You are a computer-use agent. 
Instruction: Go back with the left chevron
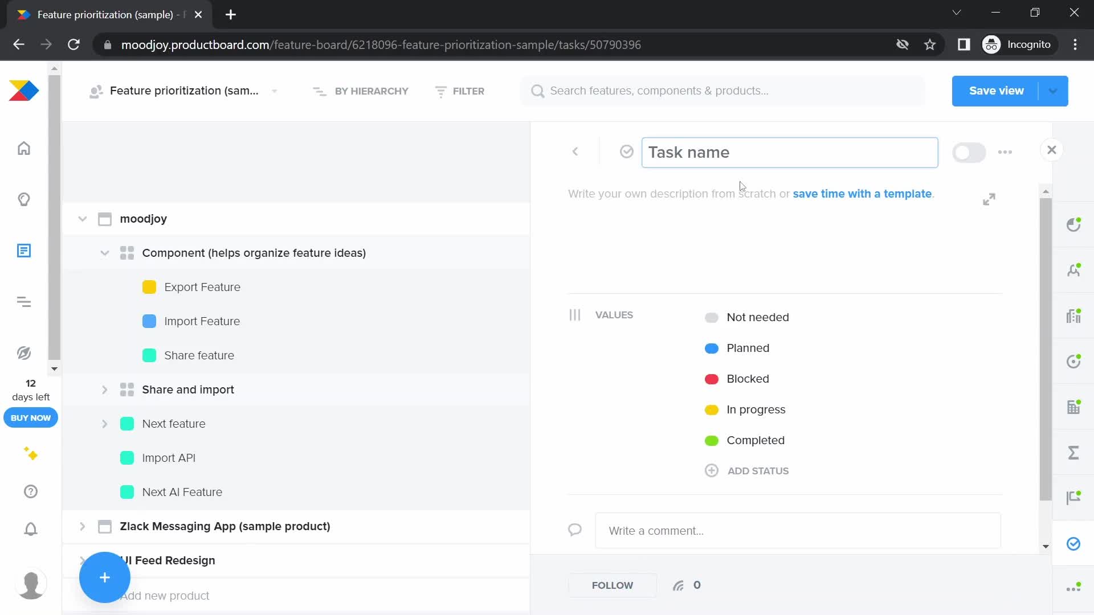pos(575,151)
